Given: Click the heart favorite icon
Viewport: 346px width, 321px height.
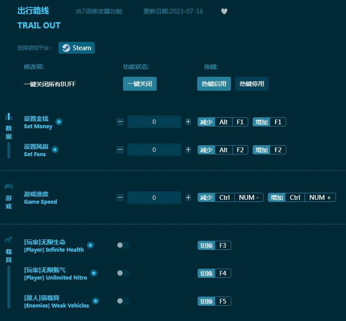Looking at the screenshot, I should click(x=224, y=11).
